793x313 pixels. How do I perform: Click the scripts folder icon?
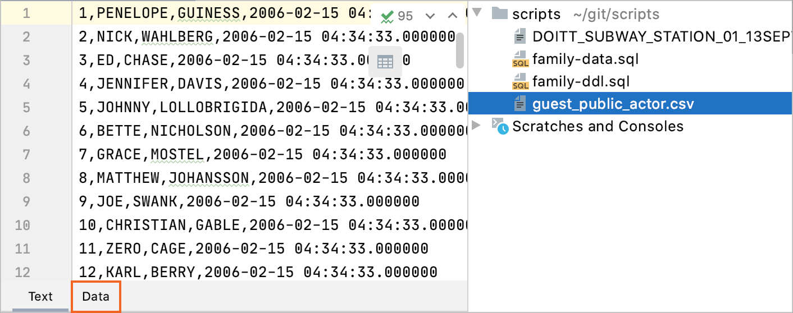point(499,13)
